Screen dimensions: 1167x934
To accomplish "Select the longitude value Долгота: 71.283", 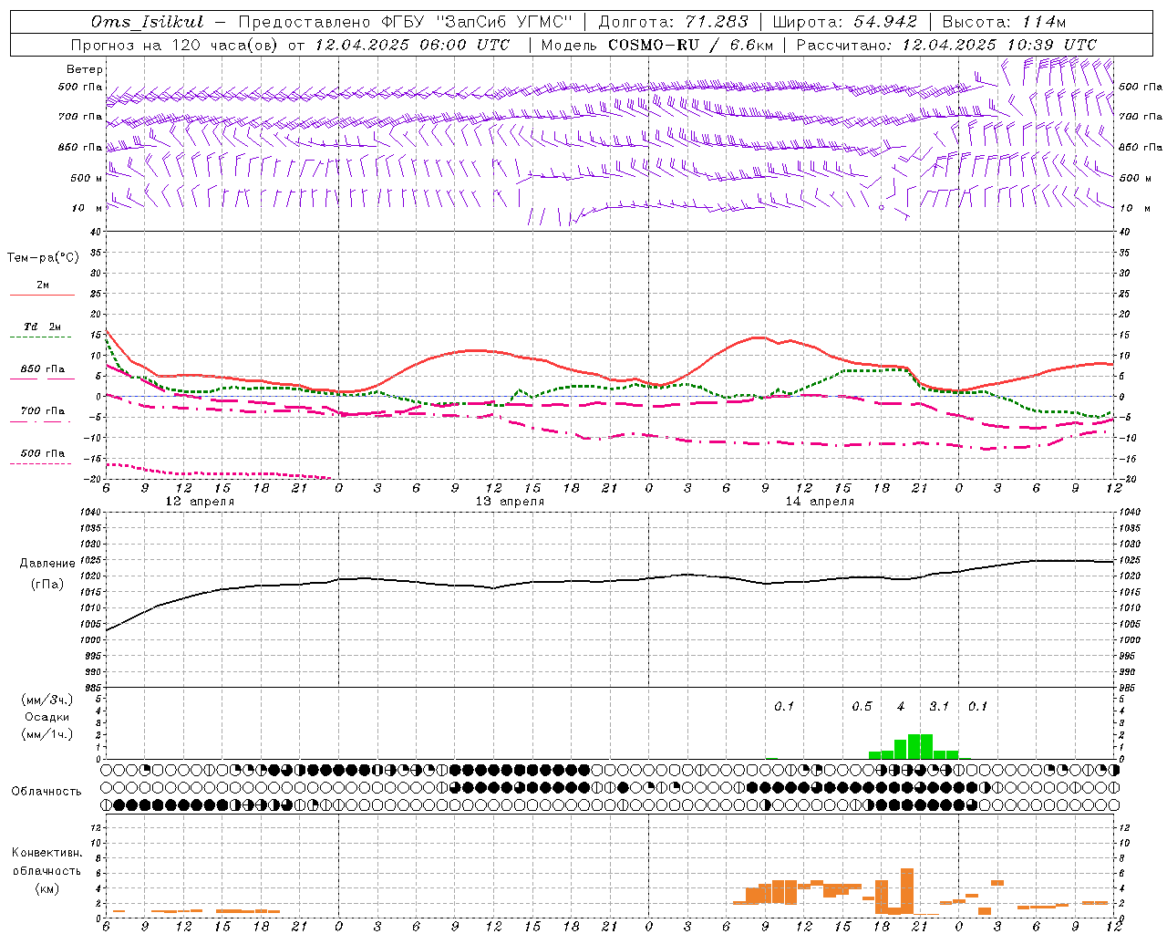I will [x=673, y=22].
